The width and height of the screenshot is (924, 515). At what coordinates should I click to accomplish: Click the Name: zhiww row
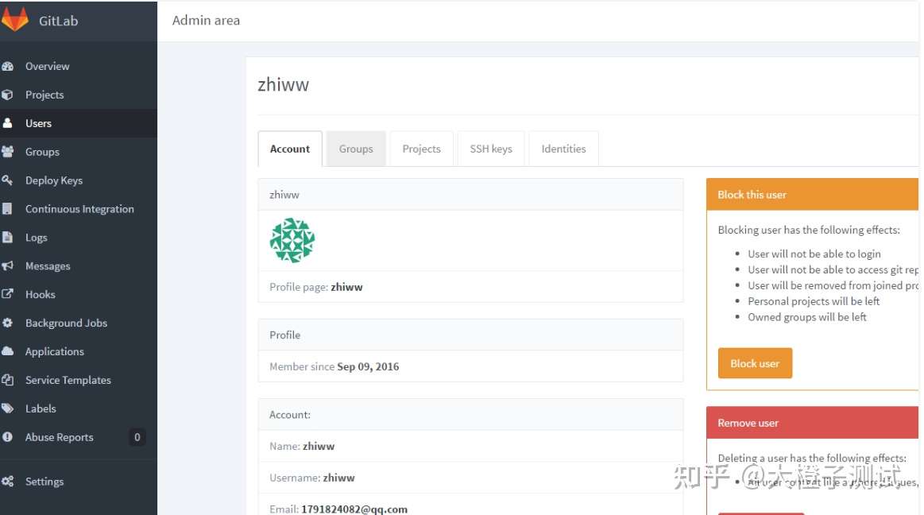(471, 446)
